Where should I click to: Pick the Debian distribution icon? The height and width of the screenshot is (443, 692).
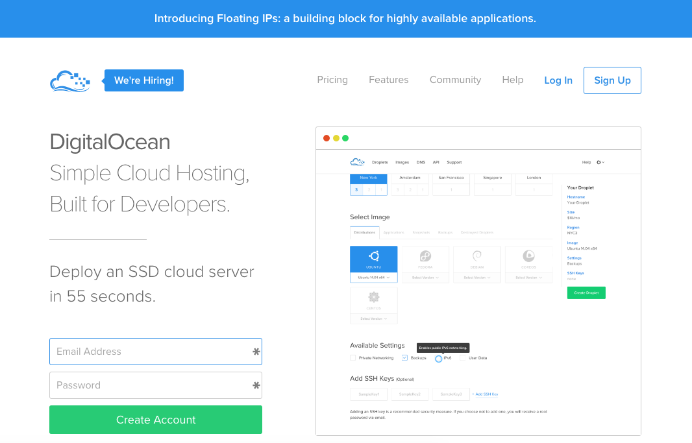477,257
